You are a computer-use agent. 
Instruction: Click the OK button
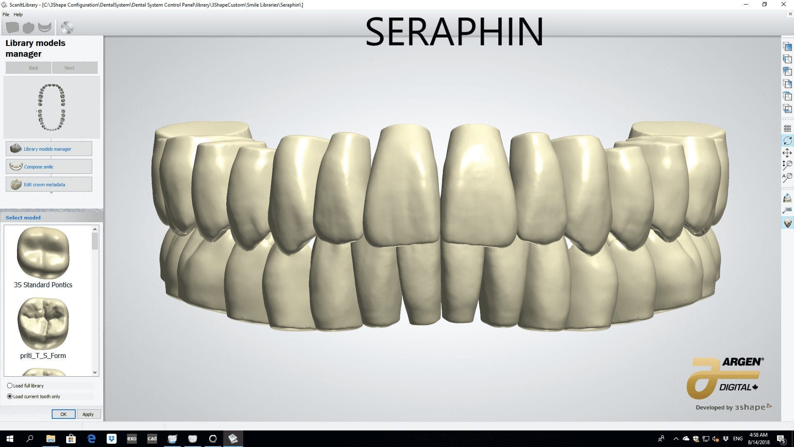click(x=63, y=414)
